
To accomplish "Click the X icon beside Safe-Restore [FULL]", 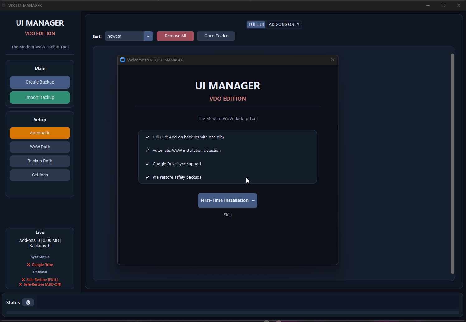I will (x=23, y=280).
